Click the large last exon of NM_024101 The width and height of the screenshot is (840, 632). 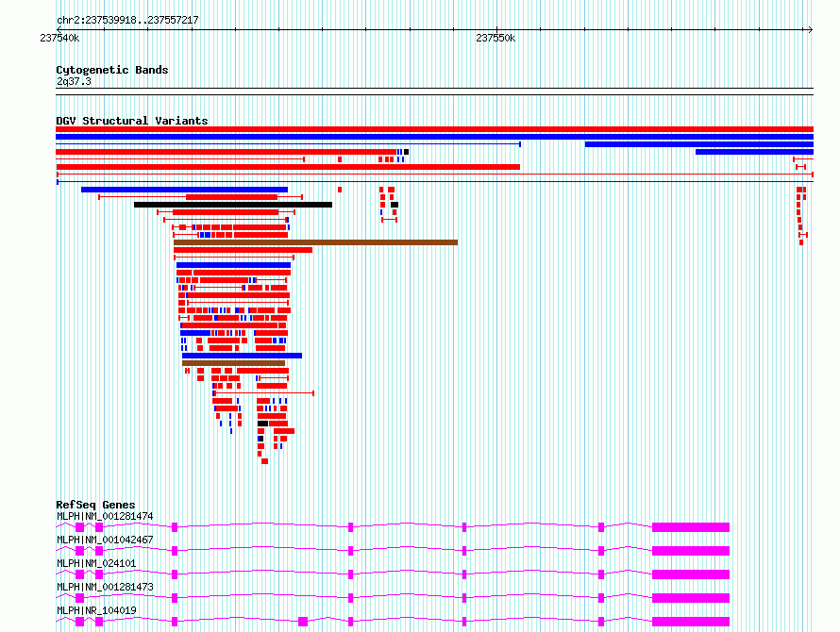tap(691, 574)
